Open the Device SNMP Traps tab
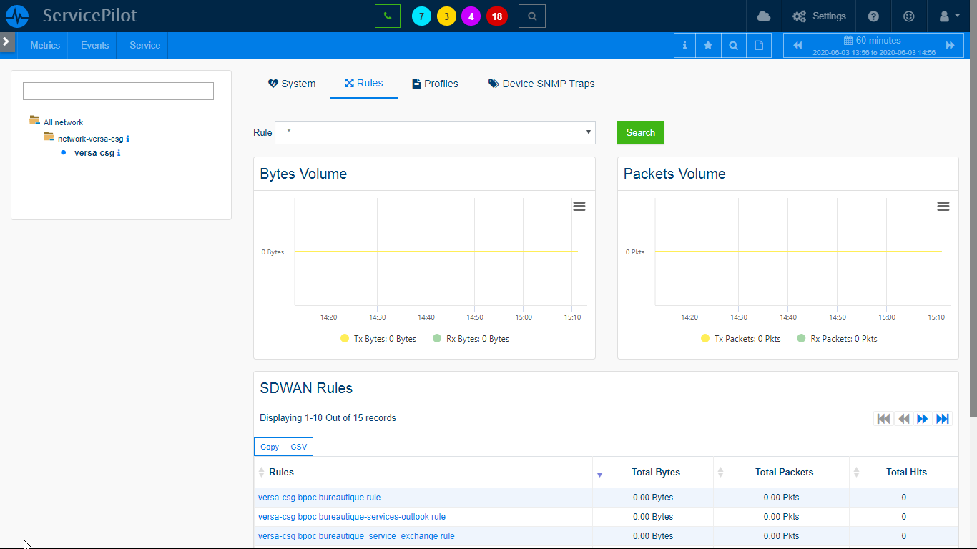Screen dimensions: 977x549 [541, 84]
